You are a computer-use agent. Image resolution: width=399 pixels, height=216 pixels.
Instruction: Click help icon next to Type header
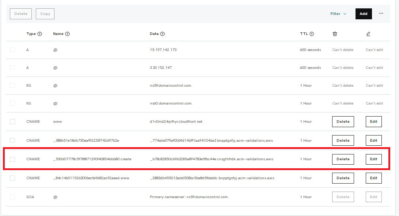(x=40, y=34)
